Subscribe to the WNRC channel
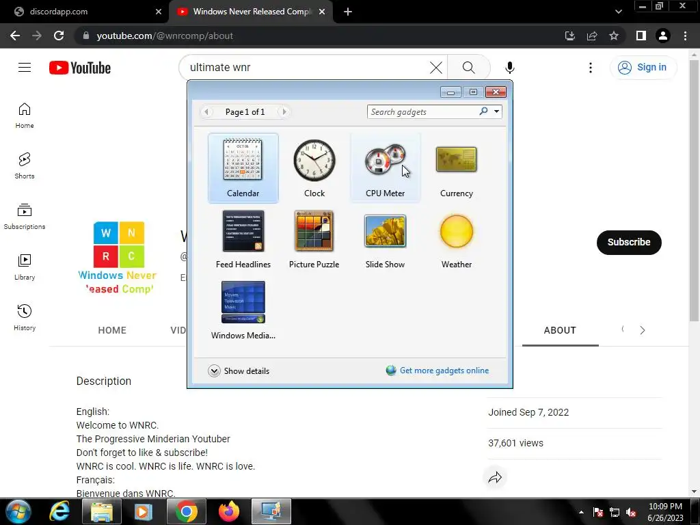Viewport: 700px width, 525px height. coord(629,243)
